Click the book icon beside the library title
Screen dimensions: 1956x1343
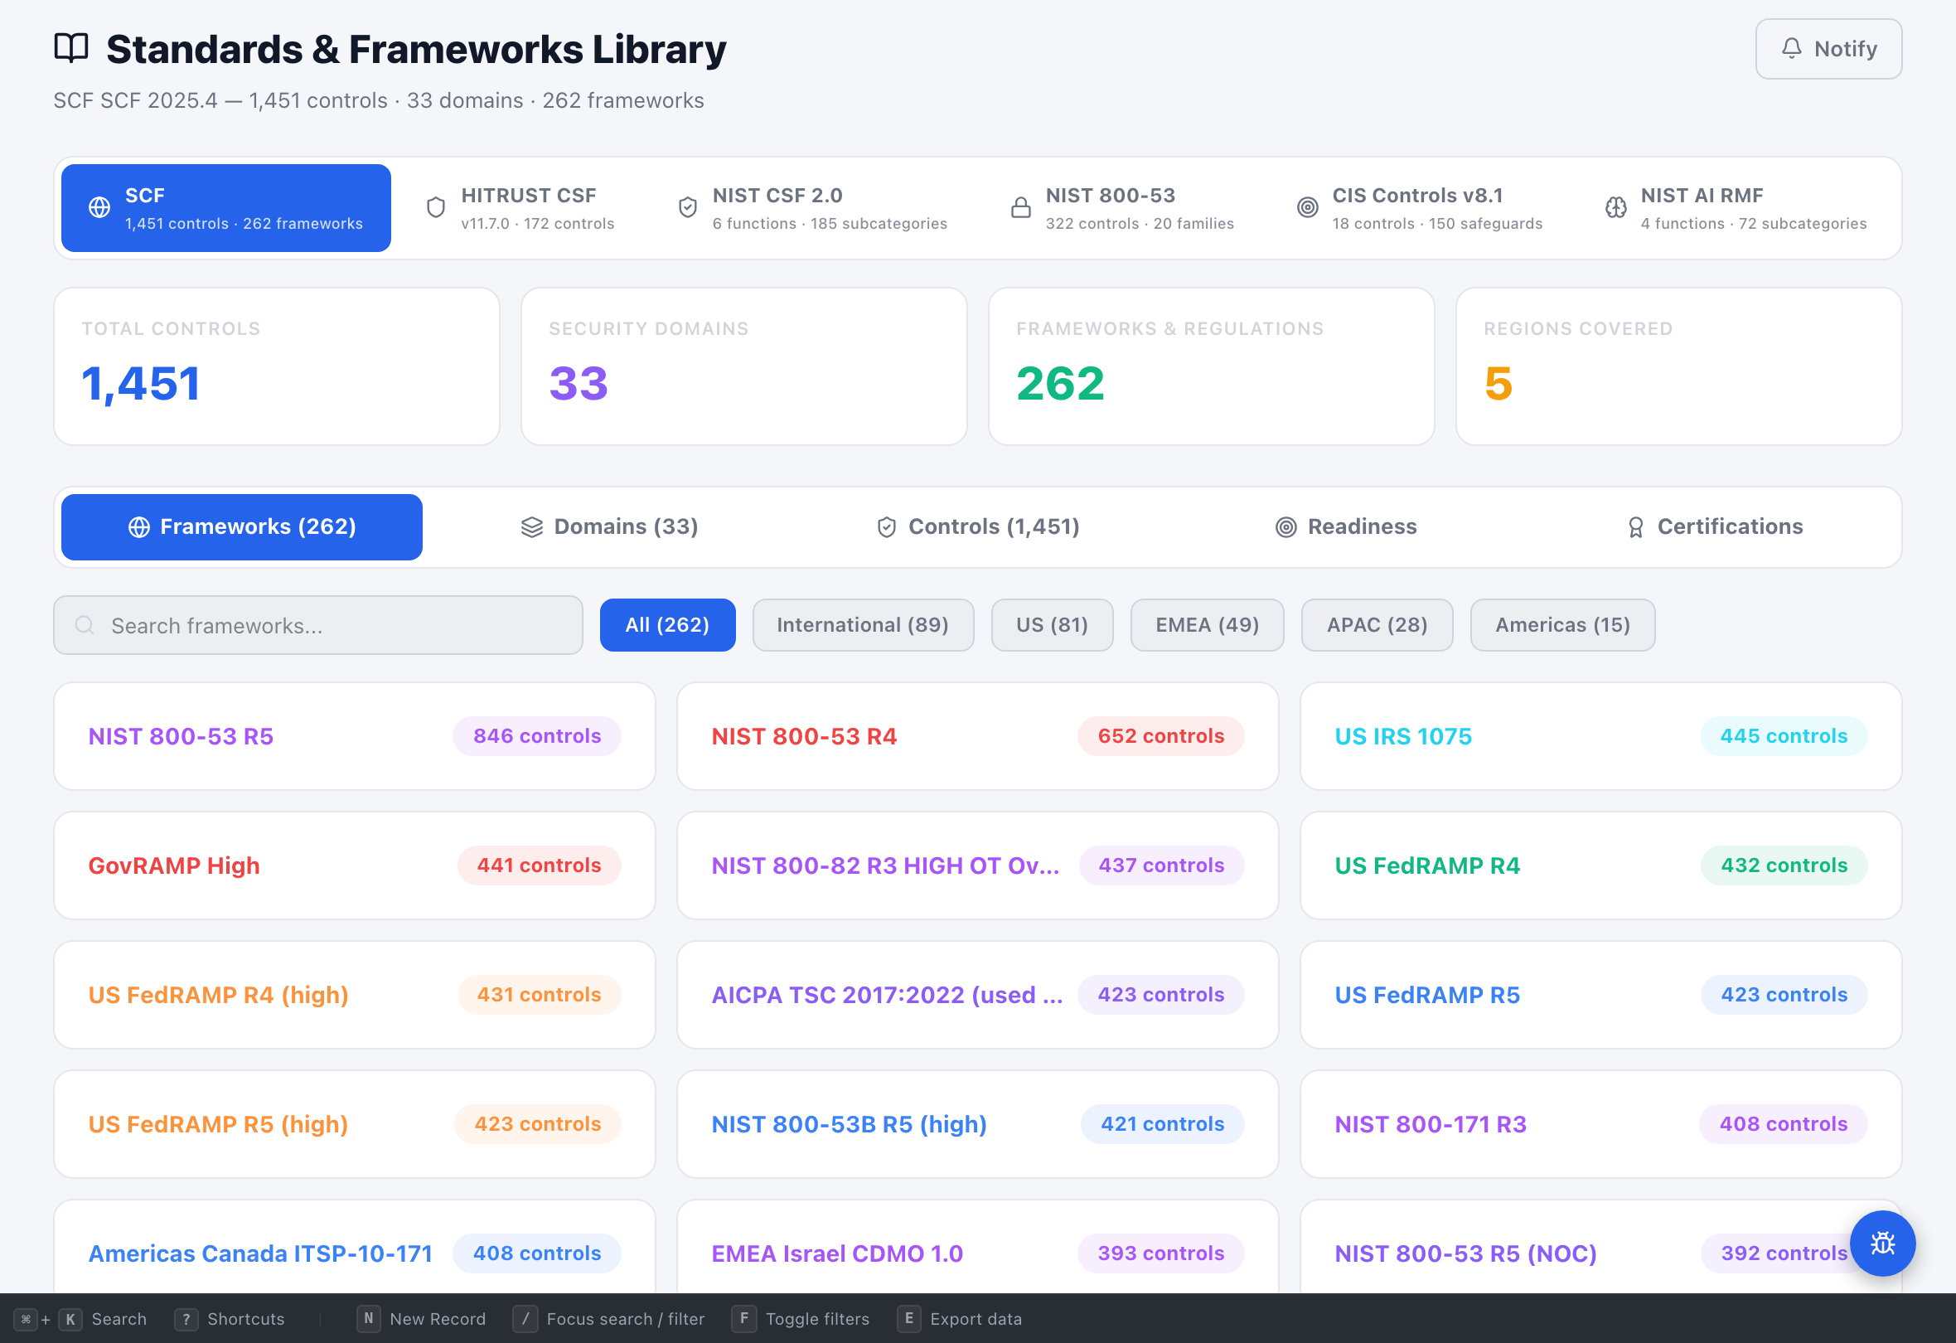(x=70, y=48)
